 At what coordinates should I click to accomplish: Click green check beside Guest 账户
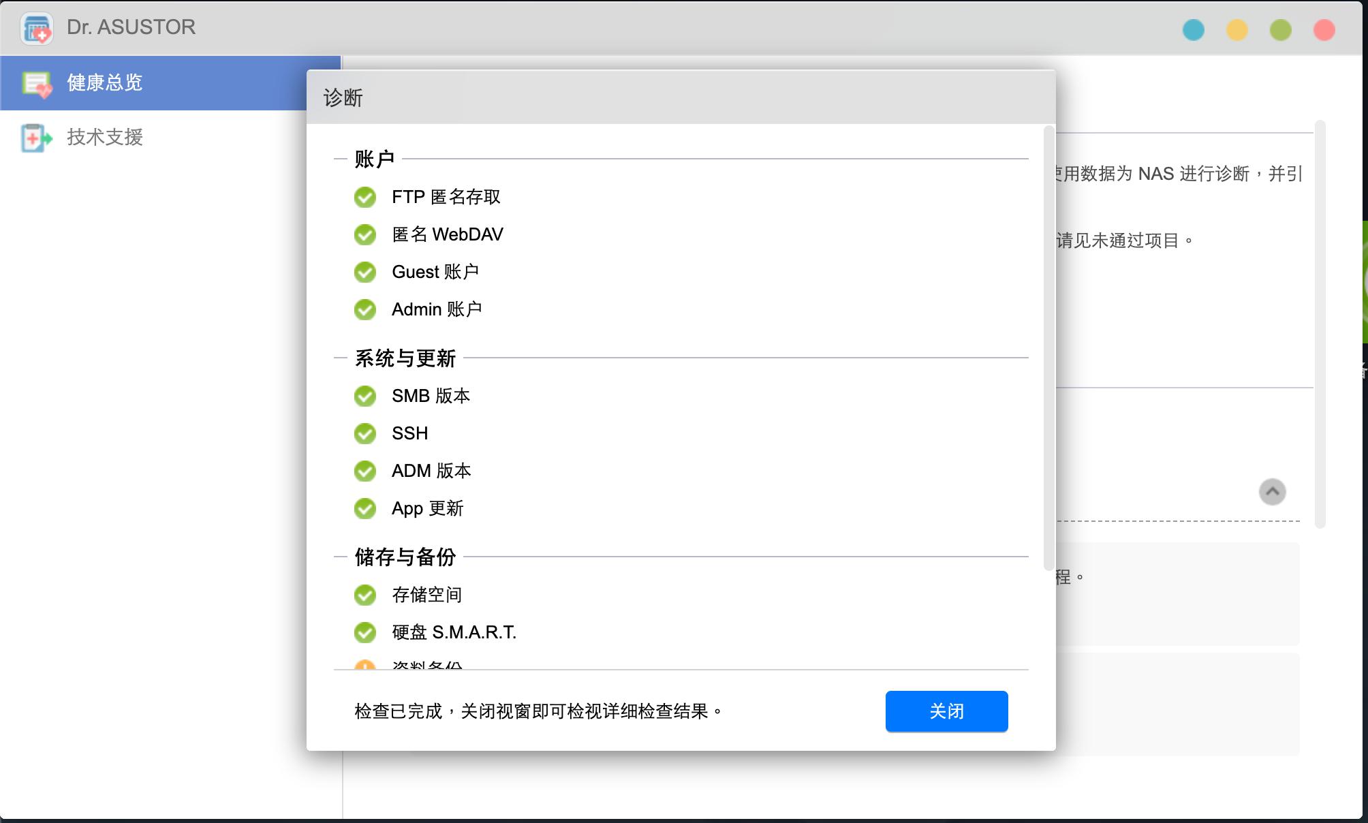pos(365,273)
